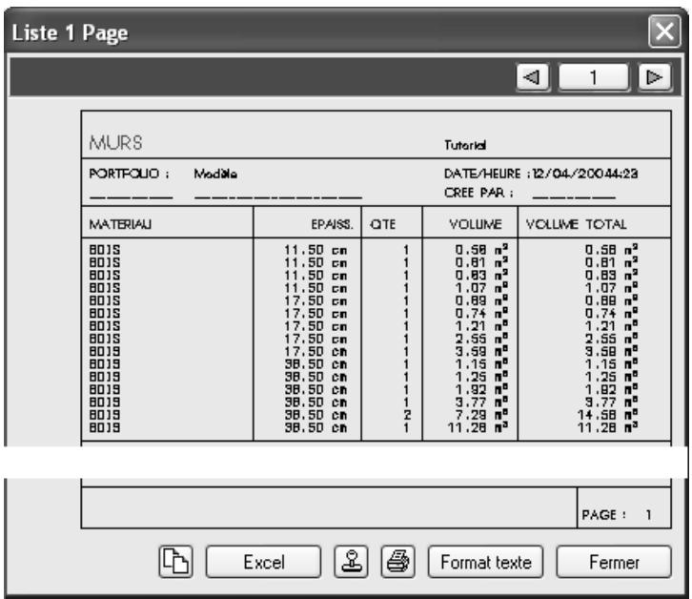Click the VOLUME column header
Viewport: 692px width, 599px height.
click(476, 224)
